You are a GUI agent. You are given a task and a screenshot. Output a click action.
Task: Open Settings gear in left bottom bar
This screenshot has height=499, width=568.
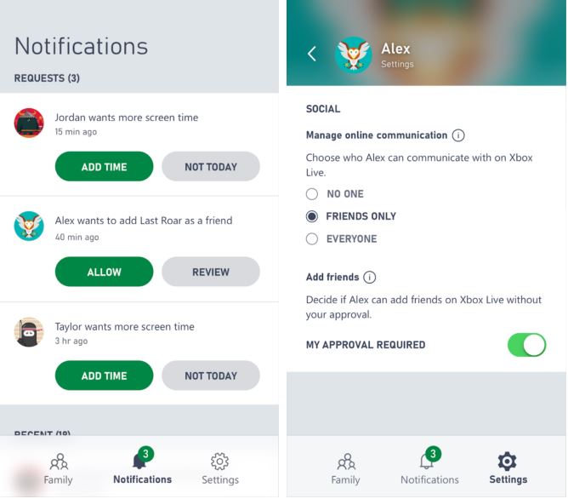coord(220,468)
